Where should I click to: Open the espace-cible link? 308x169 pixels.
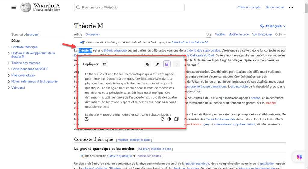239,86
